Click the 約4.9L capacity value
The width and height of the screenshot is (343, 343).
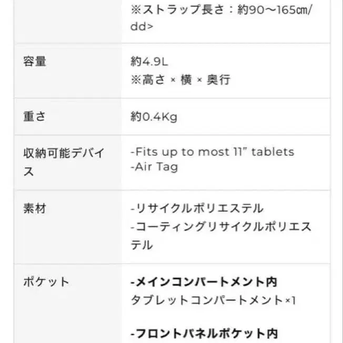[x=149, y=62]
